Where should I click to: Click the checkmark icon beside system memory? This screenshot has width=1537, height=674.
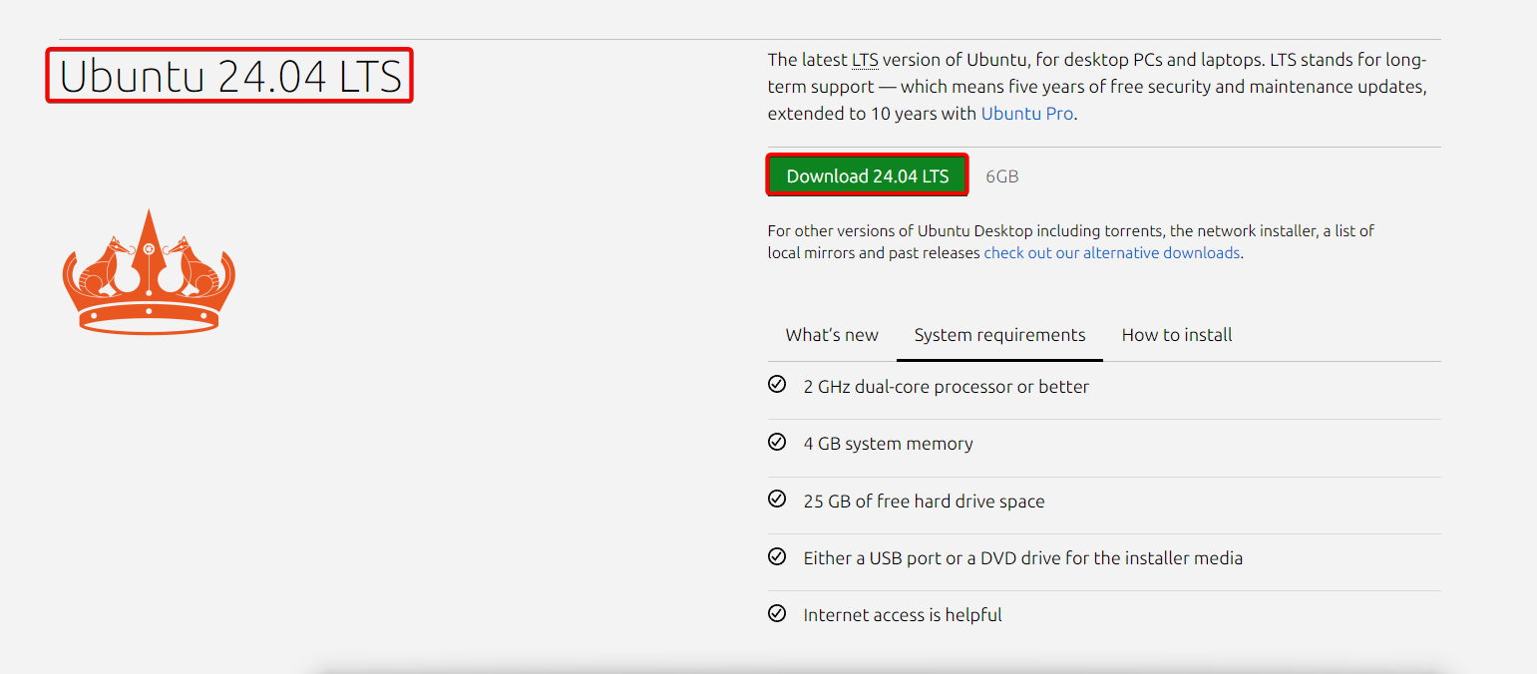(777, 441)
